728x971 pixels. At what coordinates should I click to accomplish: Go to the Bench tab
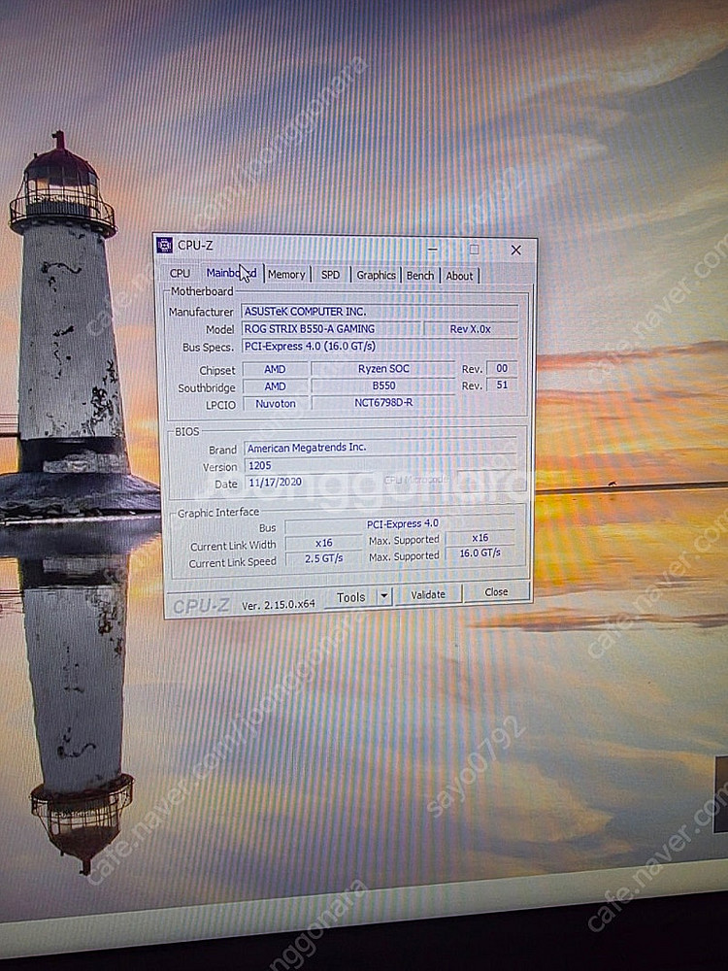coord(419,276)
